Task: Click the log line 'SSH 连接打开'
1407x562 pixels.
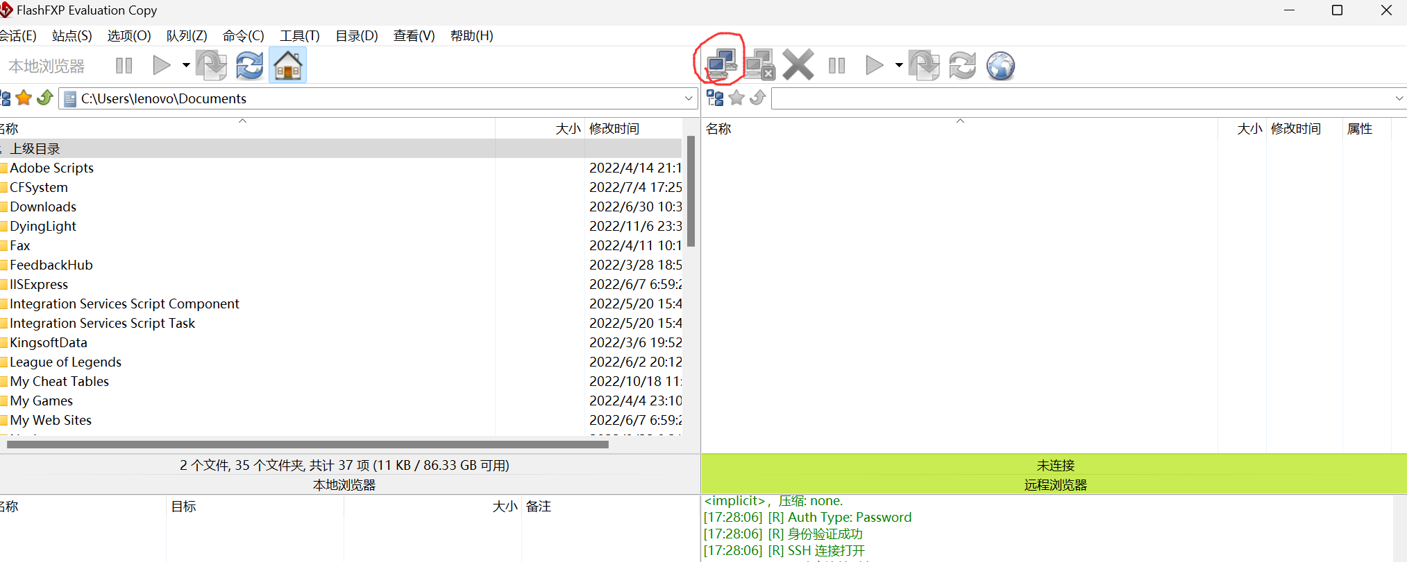Action: (784, 551)
